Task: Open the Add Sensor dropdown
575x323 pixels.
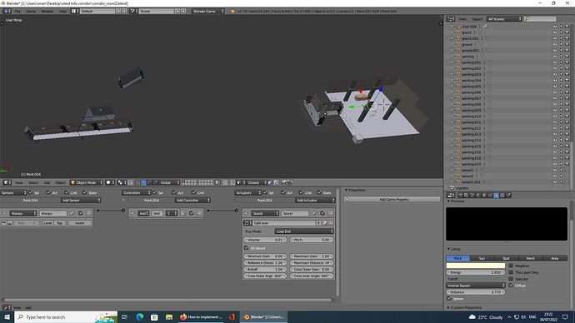Action: (81, 201)
